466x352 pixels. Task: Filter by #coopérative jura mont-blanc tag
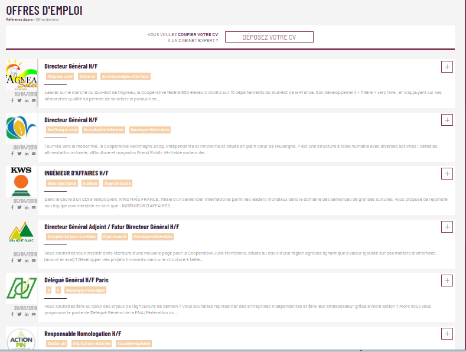coord(71,237)
